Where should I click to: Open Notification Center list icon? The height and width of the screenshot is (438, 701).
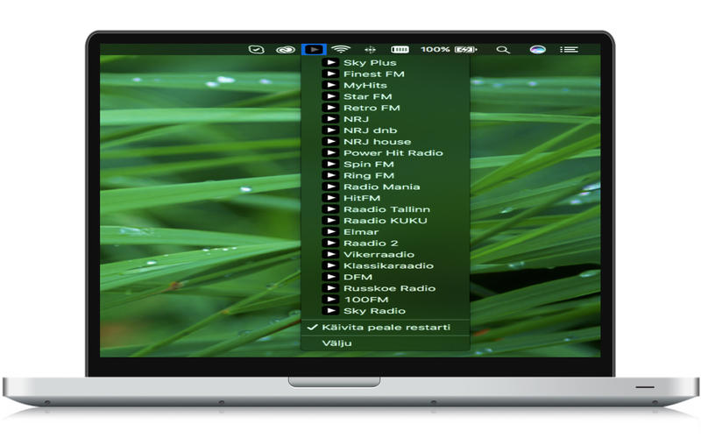coord(569,50)
